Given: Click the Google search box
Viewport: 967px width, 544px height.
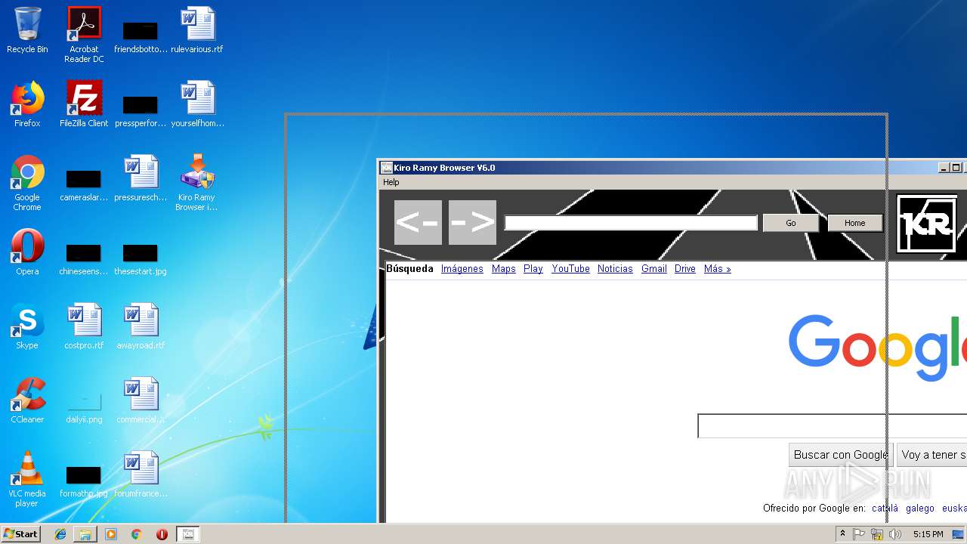Looking at the screenshot, I should coord(832,426).
